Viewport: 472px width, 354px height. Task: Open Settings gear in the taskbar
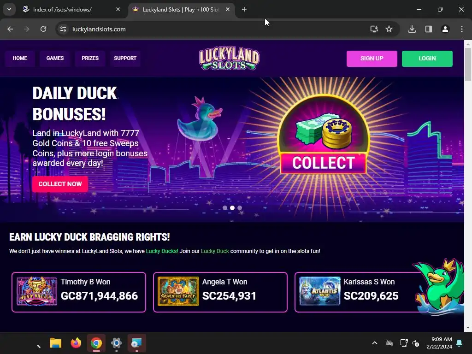click(117, 343)
